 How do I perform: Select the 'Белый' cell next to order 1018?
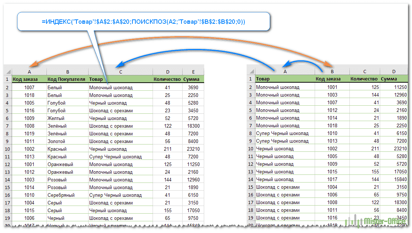(68, 95)
